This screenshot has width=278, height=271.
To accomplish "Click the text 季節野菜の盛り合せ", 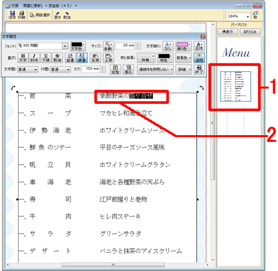I will click(x=126, y=96).
